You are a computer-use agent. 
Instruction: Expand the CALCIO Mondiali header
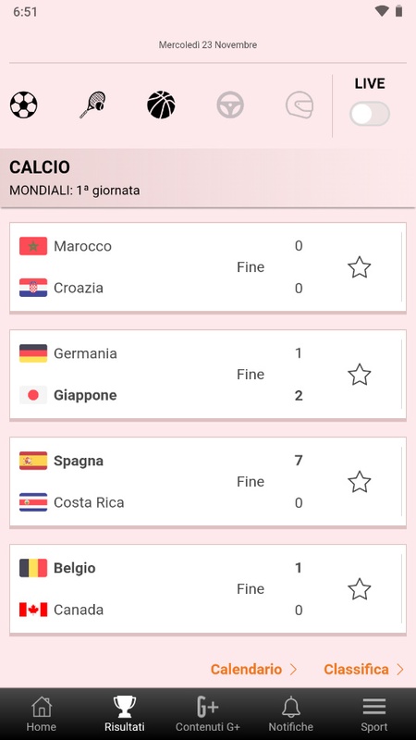click(x=207, y=179)
